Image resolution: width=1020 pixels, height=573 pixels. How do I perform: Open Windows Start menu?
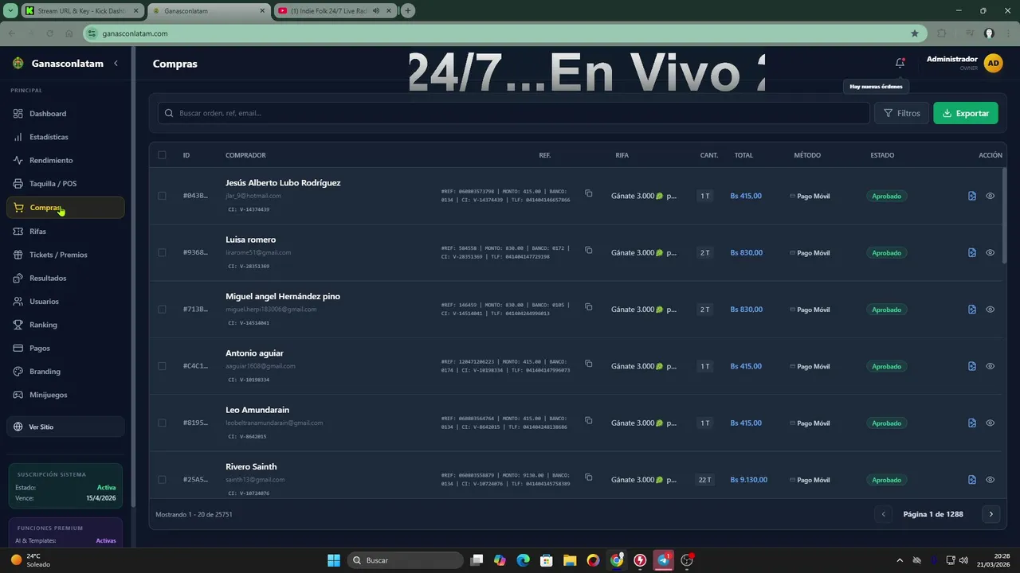(x=334, y=560)
